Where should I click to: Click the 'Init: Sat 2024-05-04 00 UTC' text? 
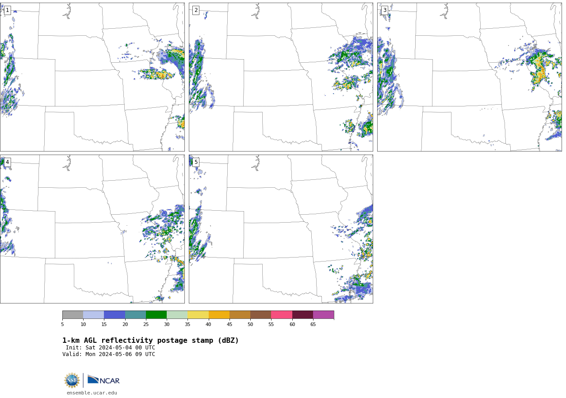[x=111, y=348]
